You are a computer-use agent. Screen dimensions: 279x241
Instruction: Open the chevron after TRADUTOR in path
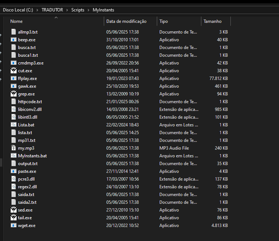pos(67,10)
